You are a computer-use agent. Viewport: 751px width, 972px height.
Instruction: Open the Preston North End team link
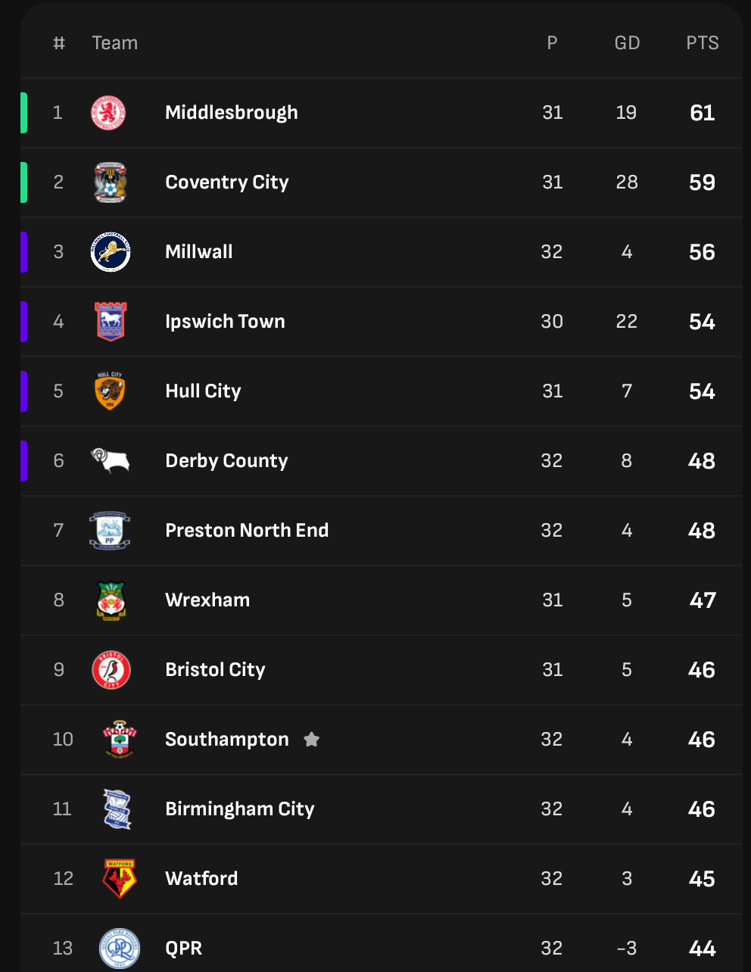(247, 531)
